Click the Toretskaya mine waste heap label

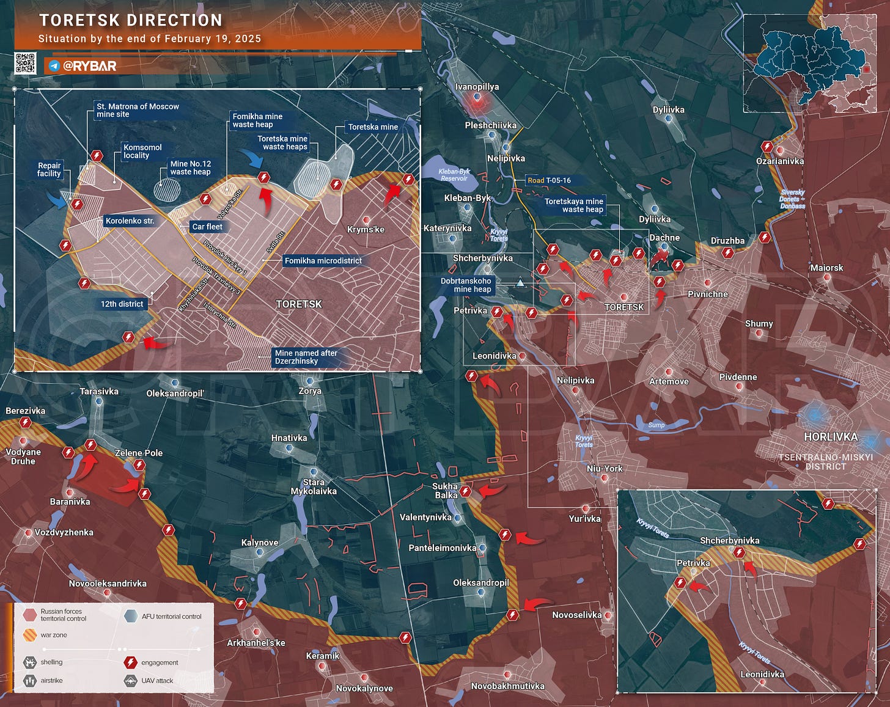pyautogui.click(x=574, y=205)
